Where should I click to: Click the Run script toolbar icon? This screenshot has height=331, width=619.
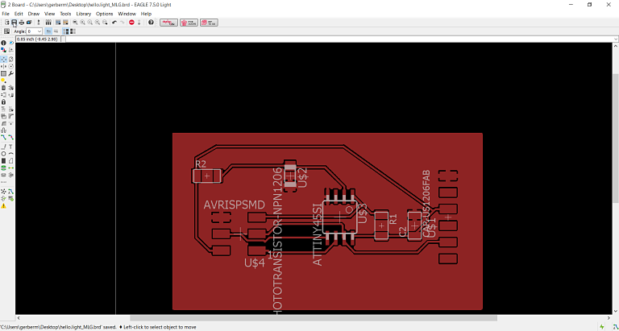pyautogui.click(x=58, y=23)
